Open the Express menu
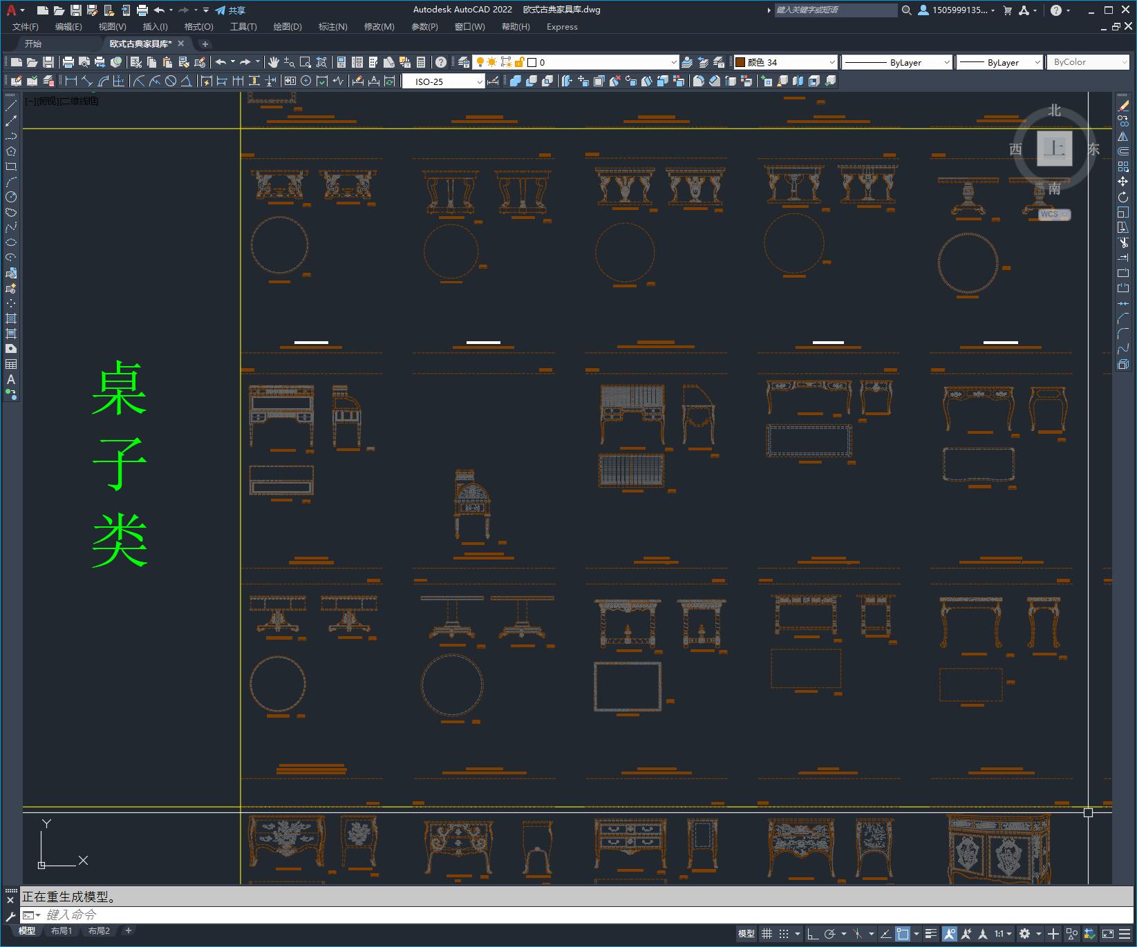 click(x=562, y=27)
